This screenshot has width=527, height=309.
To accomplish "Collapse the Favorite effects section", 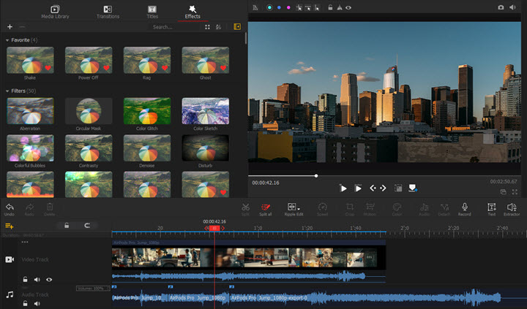I will [x=7, y=39].
